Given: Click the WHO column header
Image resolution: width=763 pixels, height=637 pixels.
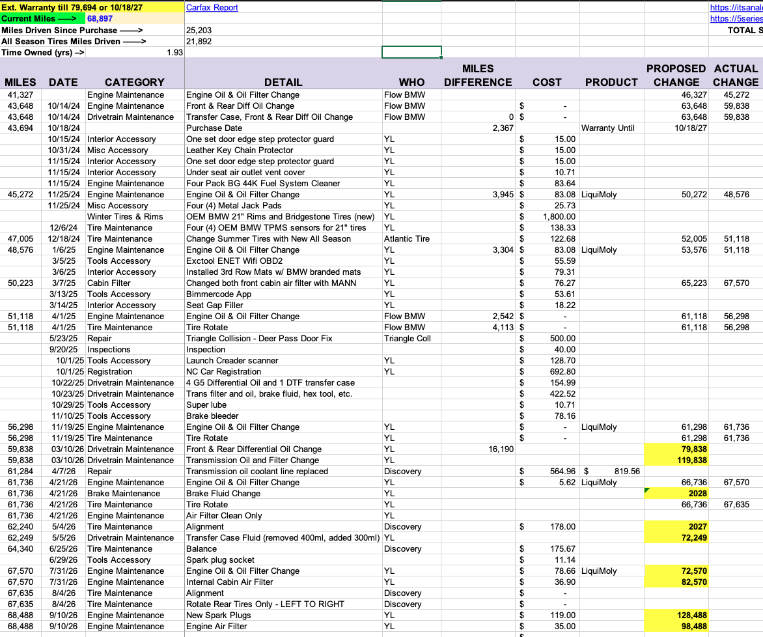Looking at the screenshot, I should 411,82.
